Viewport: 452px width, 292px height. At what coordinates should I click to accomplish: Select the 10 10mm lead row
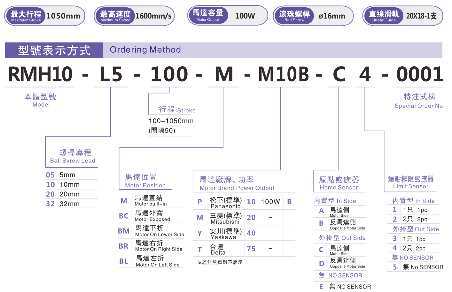pyautogui.click(x=72, y=184)
